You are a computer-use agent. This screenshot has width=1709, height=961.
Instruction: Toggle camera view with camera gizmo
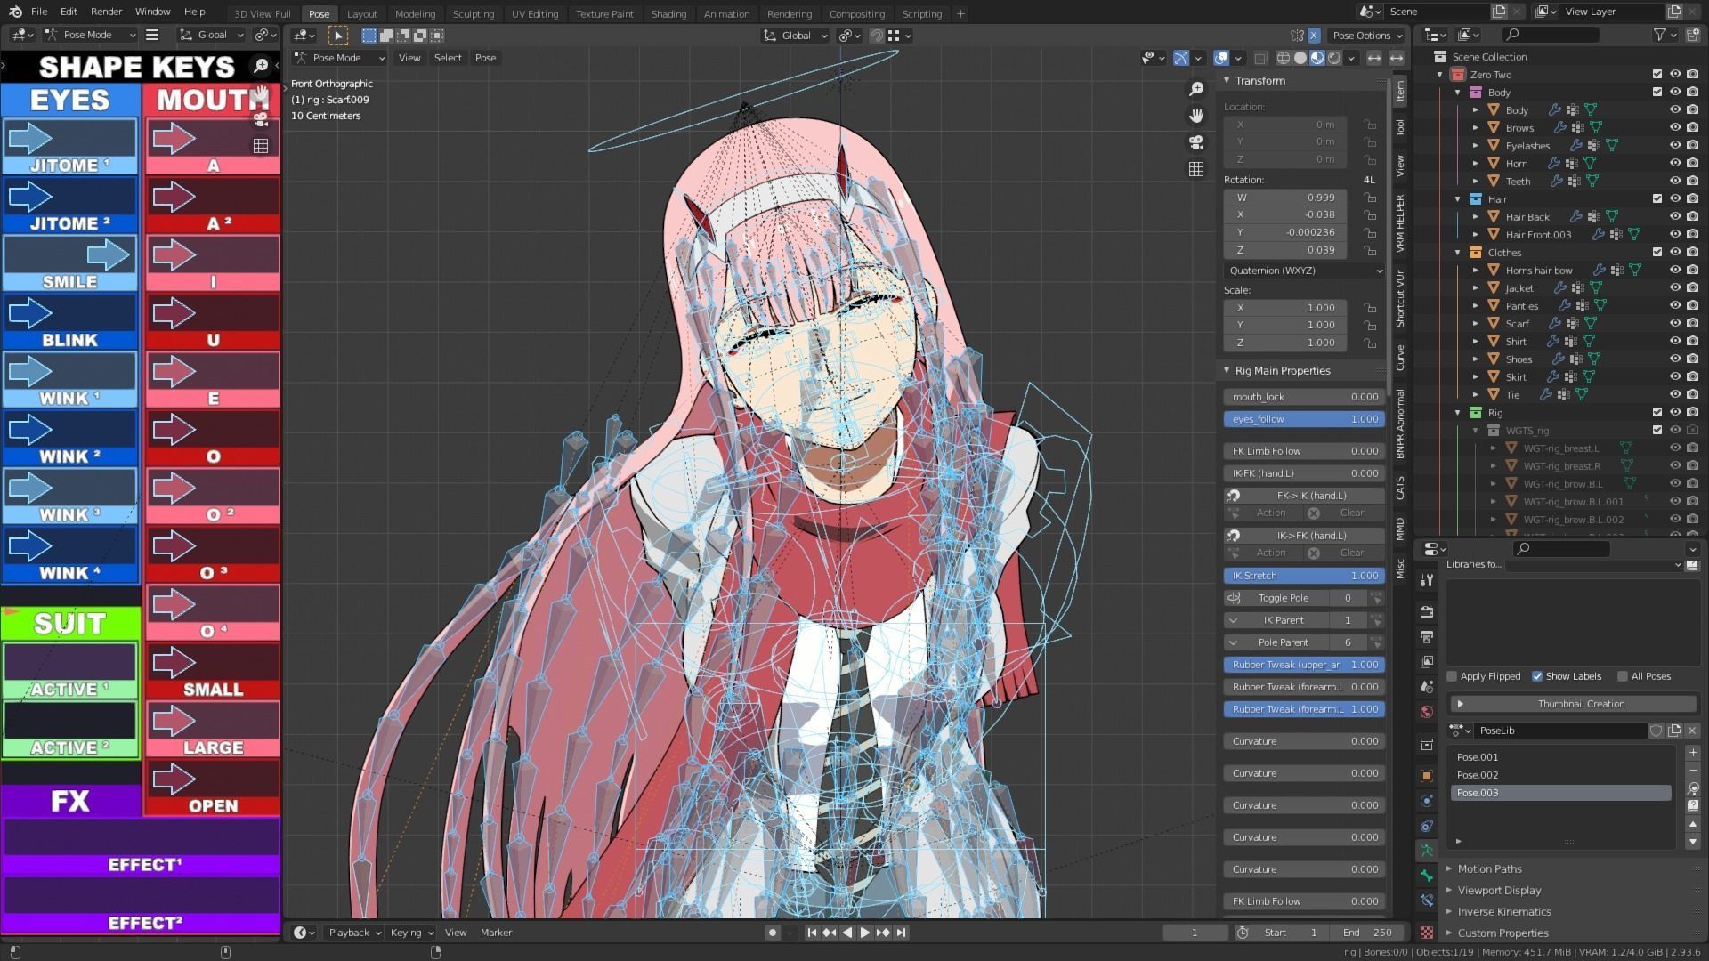click(1196, 142)
